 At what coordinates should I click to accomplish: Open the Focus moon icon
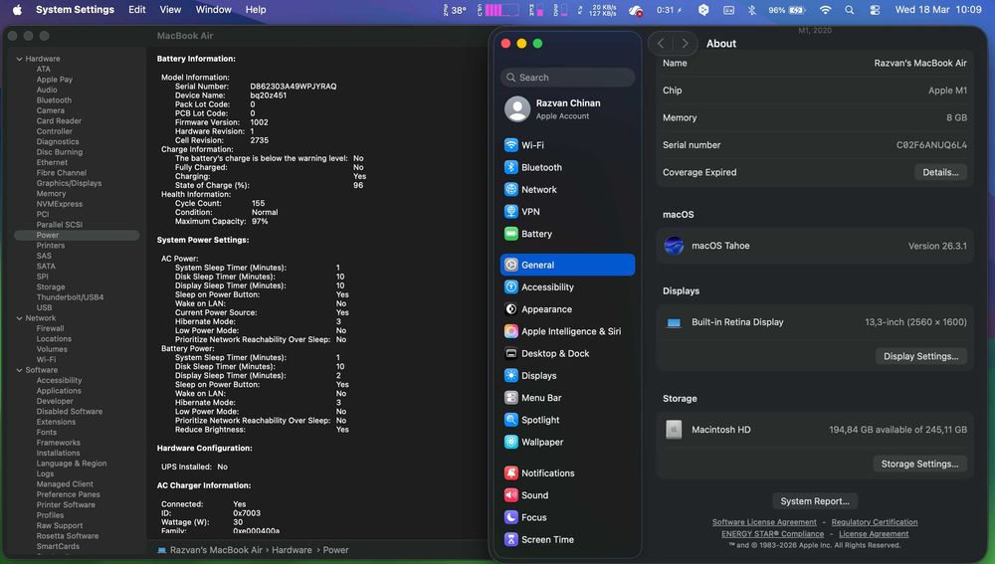click(510, 517)
